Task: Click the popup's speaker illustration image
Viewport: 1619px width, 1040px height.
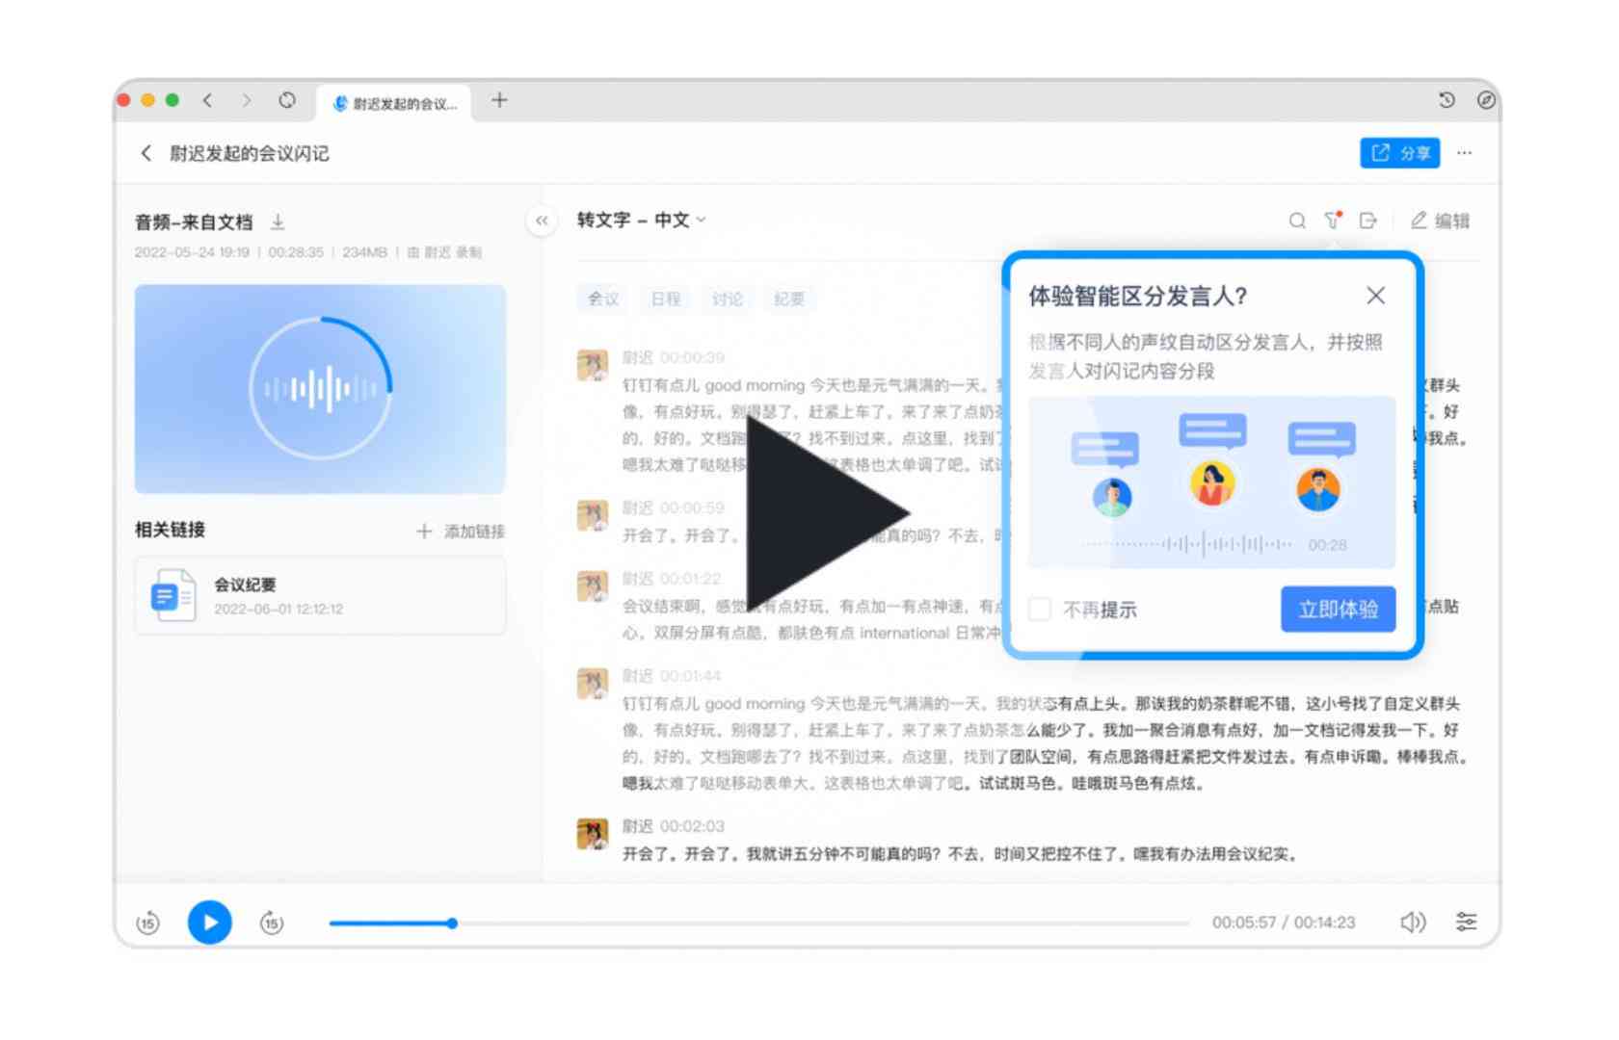Action: pos(1211,481)
